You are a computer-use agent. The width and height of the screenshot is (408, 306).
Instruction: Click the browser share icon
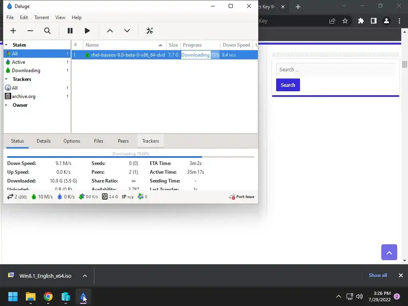point(332,21)
